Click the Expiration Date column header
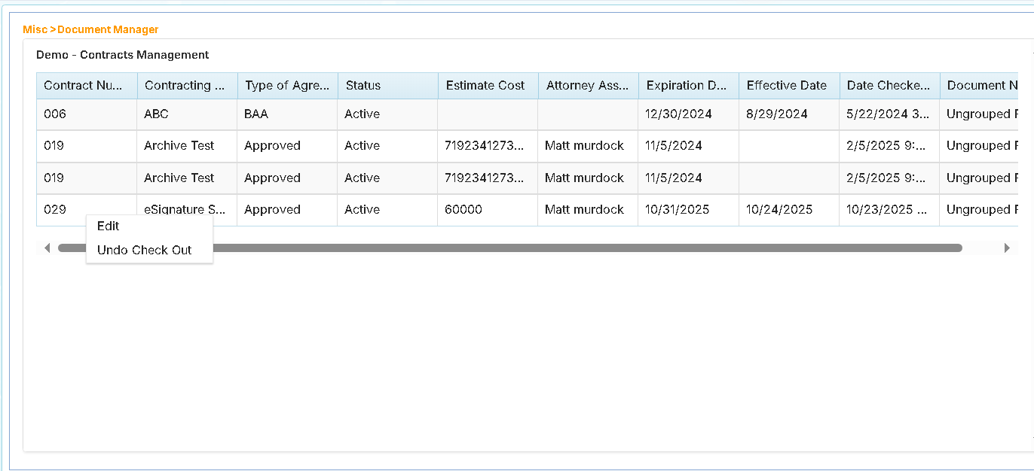 [x=687, y=85]
